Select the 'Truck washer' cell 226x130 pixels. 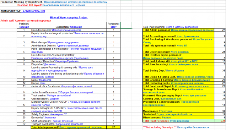pos(69,95)
